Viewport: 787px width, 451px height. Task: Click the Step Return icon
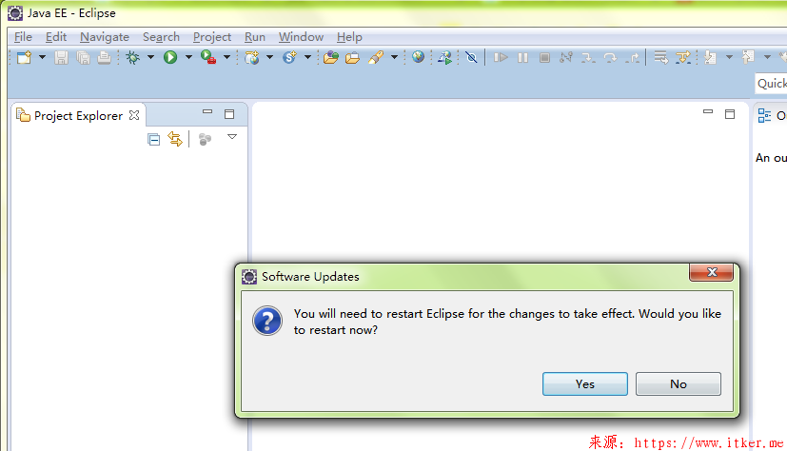[633, 58]
